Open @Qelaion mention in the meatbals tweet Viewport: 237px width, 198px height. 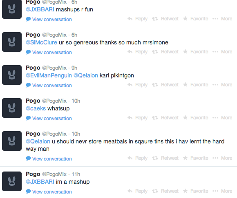(x=38, y=141)
